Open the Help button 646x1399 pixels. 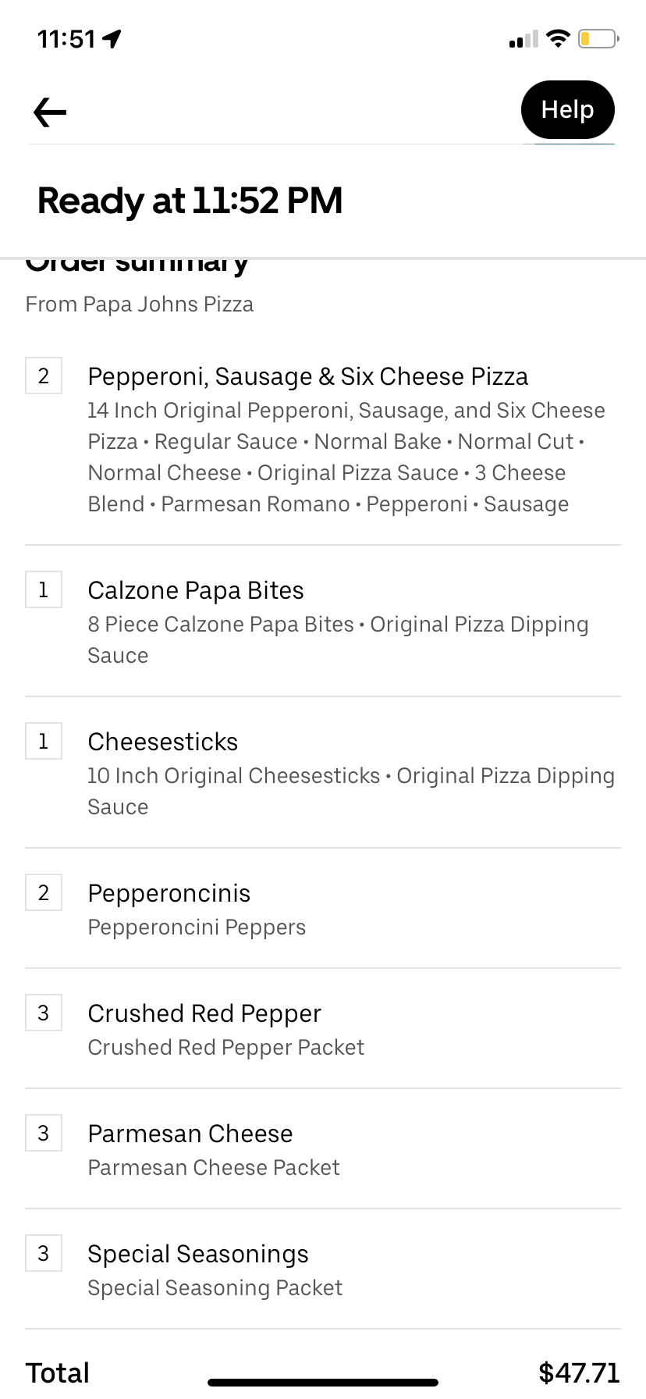(567, 110)
